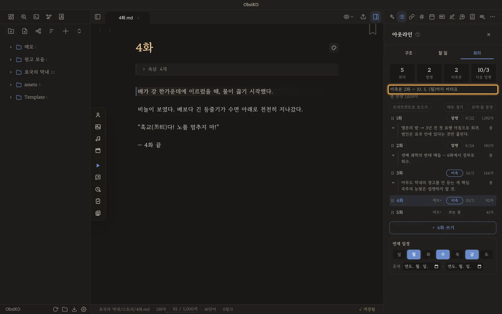Expand the 표국의 막내 folder

point(11,72)
